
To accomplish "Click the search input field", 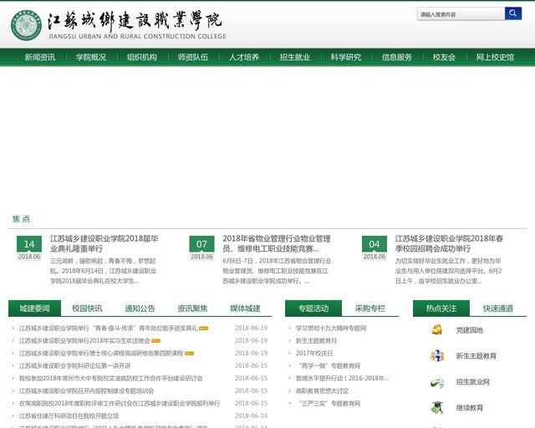I will [461, 14].
